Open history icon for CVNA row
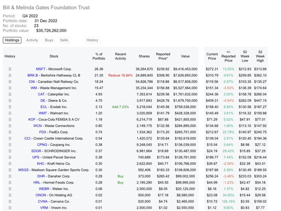Image resolution: width=281 pixels, height=211 pixels. [10, 202]
